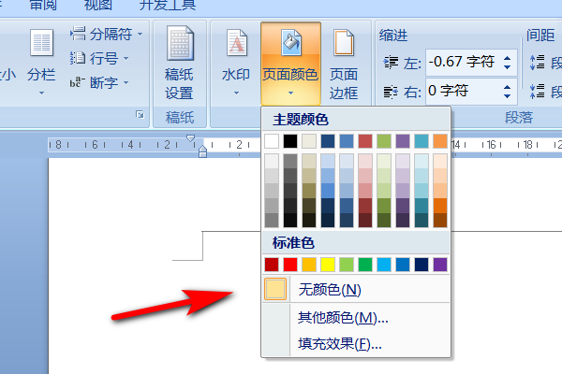
Task: Pick the standard dark navy swatch
Action: point(421,265)
